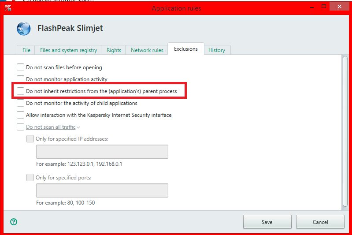Toggle the Do not scan all traffic checkbox
Viewport: 352px width, 235px height.
[x=20, y=127]
